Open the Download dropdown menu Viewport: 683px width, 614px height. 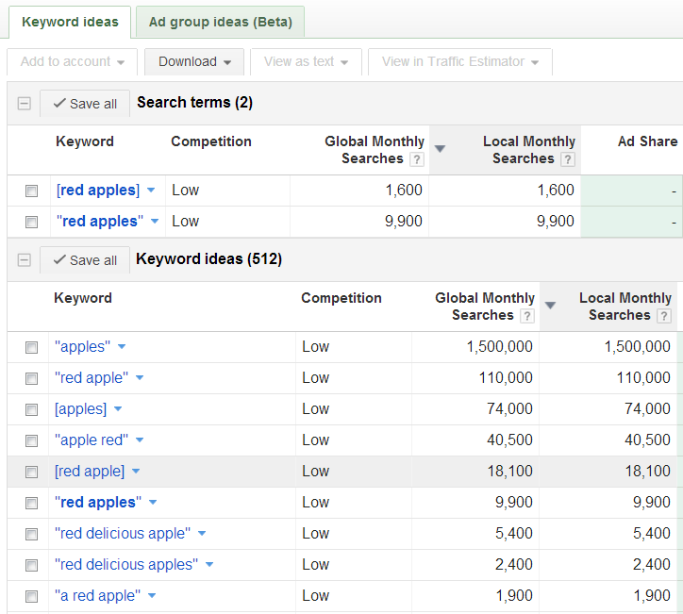pos(194,62)
